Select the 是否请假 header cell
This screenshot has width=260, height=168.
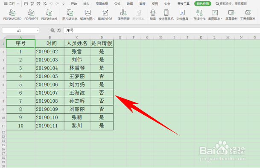click(x=102, y=43)
